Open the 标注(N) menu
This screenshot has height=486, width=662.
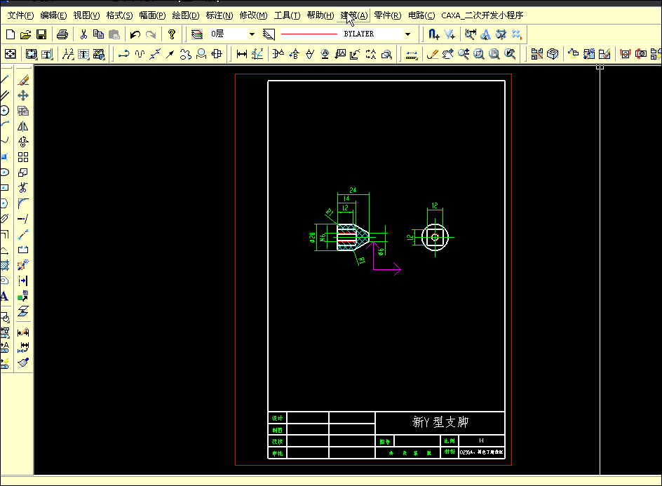coord(219,15)
